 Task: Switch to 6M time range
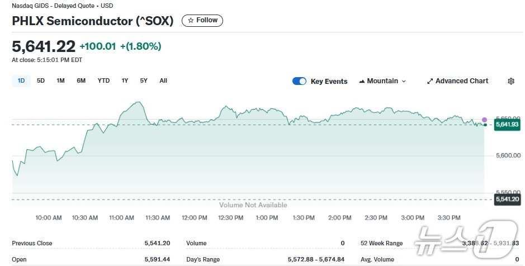click(81, 80)
